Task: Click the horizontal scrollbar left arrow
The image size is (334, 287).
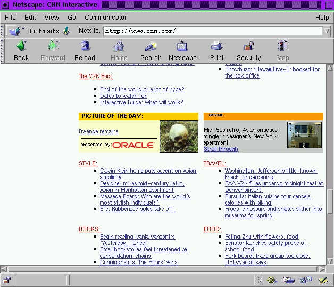Action: point(4,269)
